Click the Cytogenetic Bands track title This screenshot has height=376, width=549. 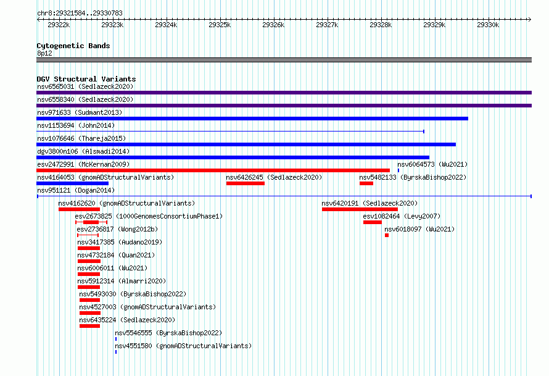73,46
